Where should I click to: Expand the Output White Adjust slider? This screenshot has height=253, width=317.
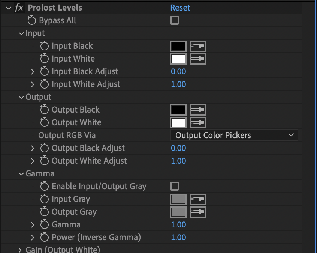(x=33, y=161)
